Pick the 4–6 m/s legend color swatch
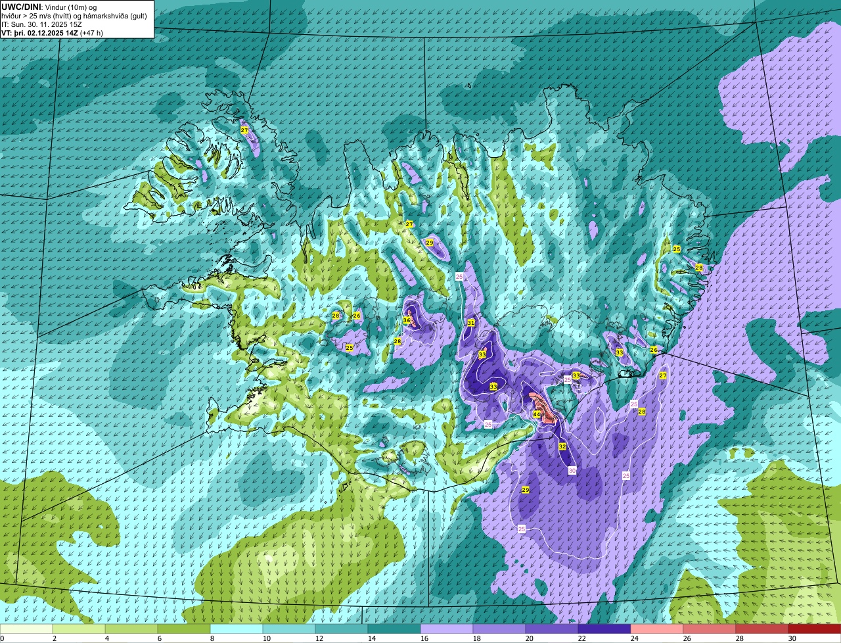 coord(131,629)
